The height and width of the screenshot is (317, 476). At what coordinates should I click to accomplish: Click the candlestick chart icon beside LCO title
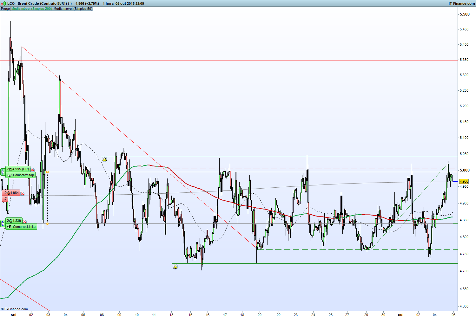point(3,3)
